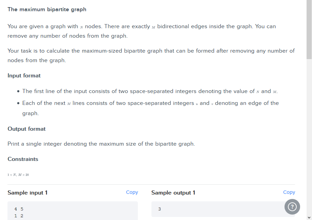Click the constraints formula text
Viewport: 312px width, 220px height.
[18, 175]
